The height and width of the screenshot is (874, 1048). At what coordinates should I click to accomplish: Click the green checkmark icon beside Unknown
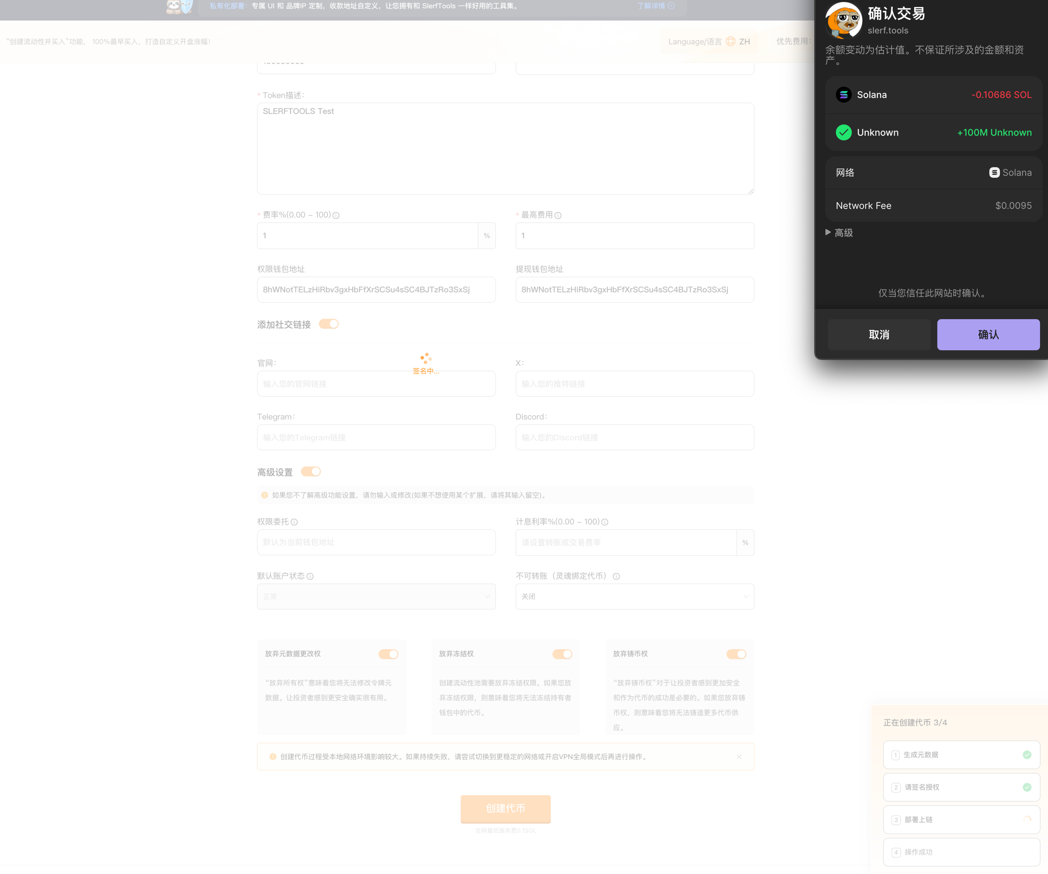843,133
